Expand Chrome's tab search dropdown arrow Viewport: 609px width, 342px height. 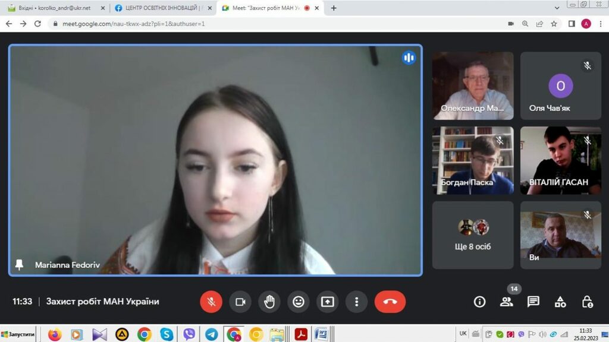click(x=557, y=8)
